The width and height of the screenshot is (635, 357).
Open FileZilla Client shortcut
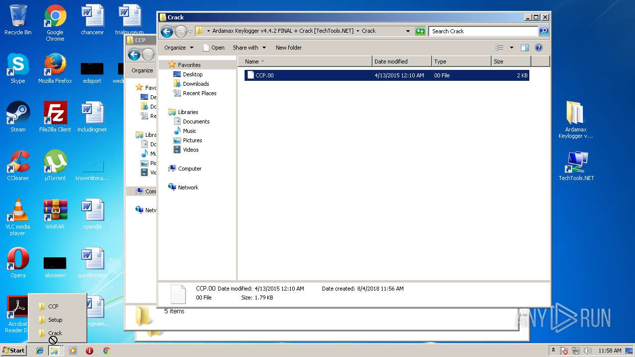(x=55, y=117)
